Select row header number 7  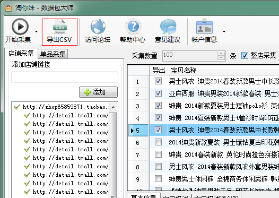click(x=138, y=155)
